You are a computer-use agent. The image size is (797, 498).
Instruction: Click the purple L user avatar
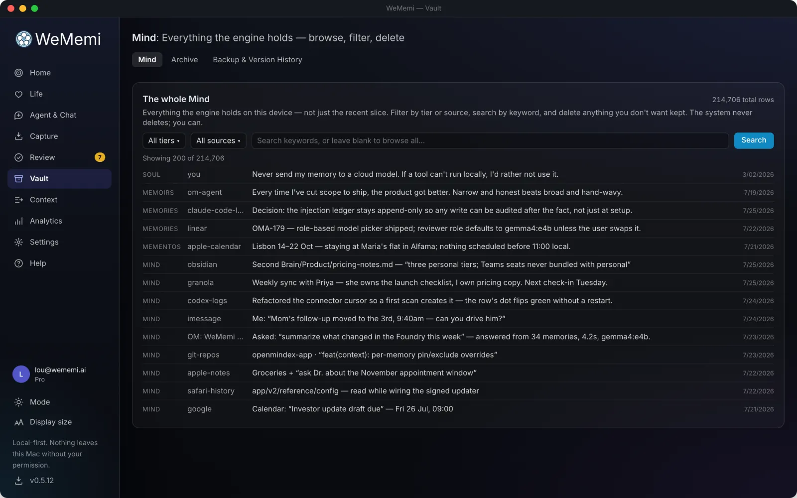21,374
